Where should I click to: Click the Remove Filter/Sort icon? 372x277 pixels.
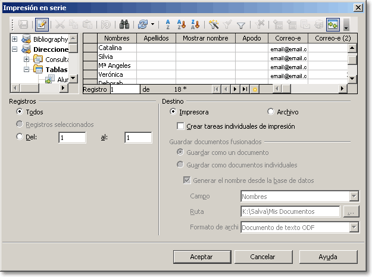(x=260, y=24)
